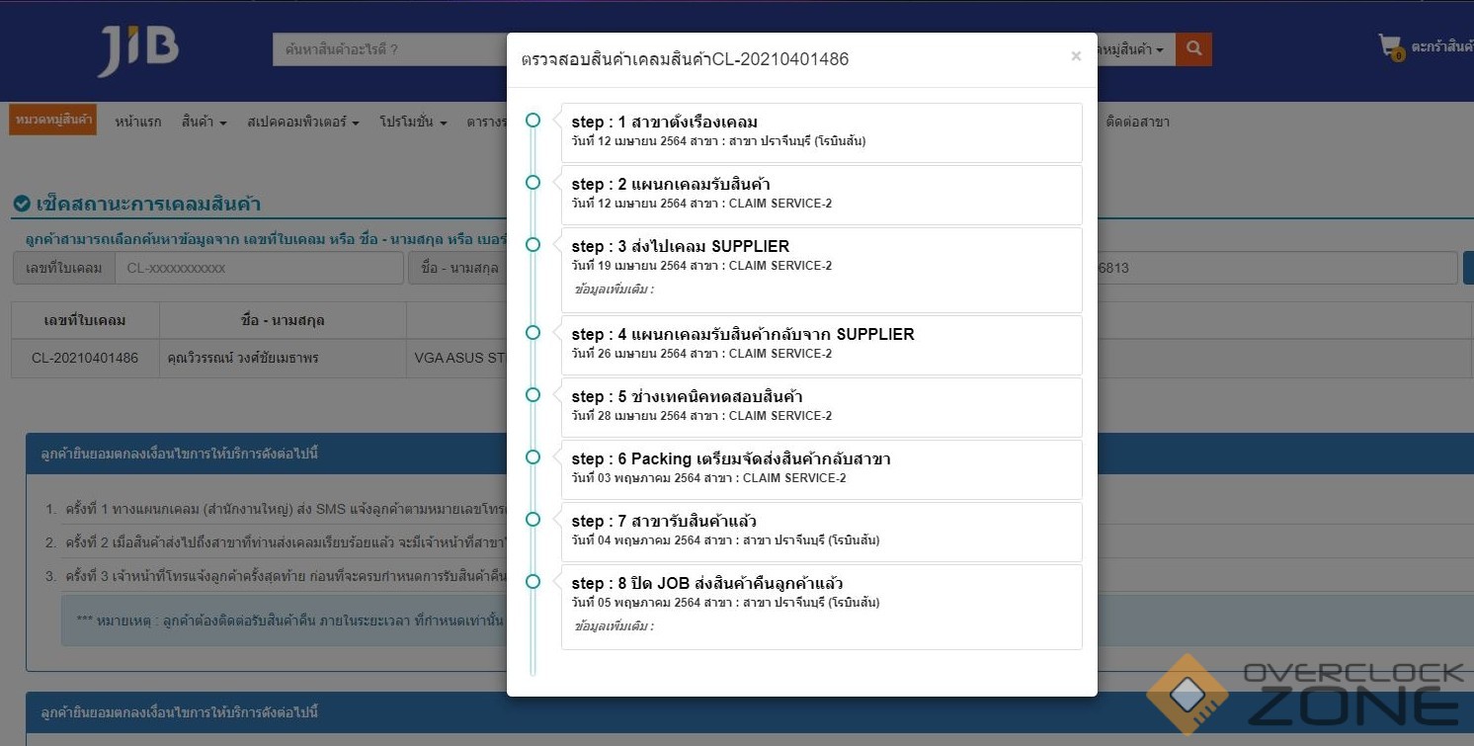Click the popup title ตรวจสอบสินค้าเคลมสินค้าCL-20210401486
Image resolution: width=1474 pixels, height=746 pixels.
685,59
